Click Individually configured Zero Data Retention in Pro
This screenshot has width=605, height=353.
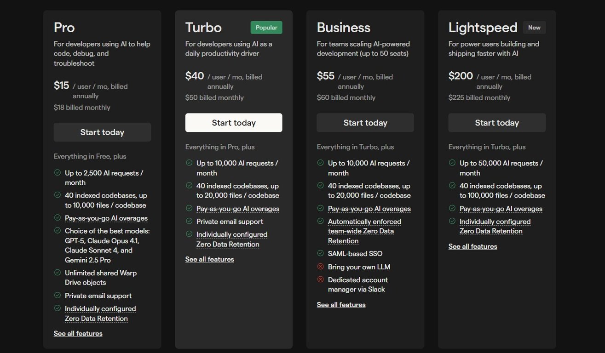pos(100,313)
